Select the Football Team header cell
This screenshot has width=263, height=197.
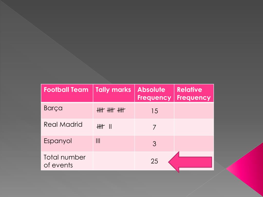pyautogui.click(x=67, y=93)
